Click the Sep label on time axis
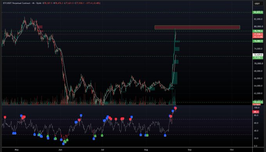 coord(189,150)
